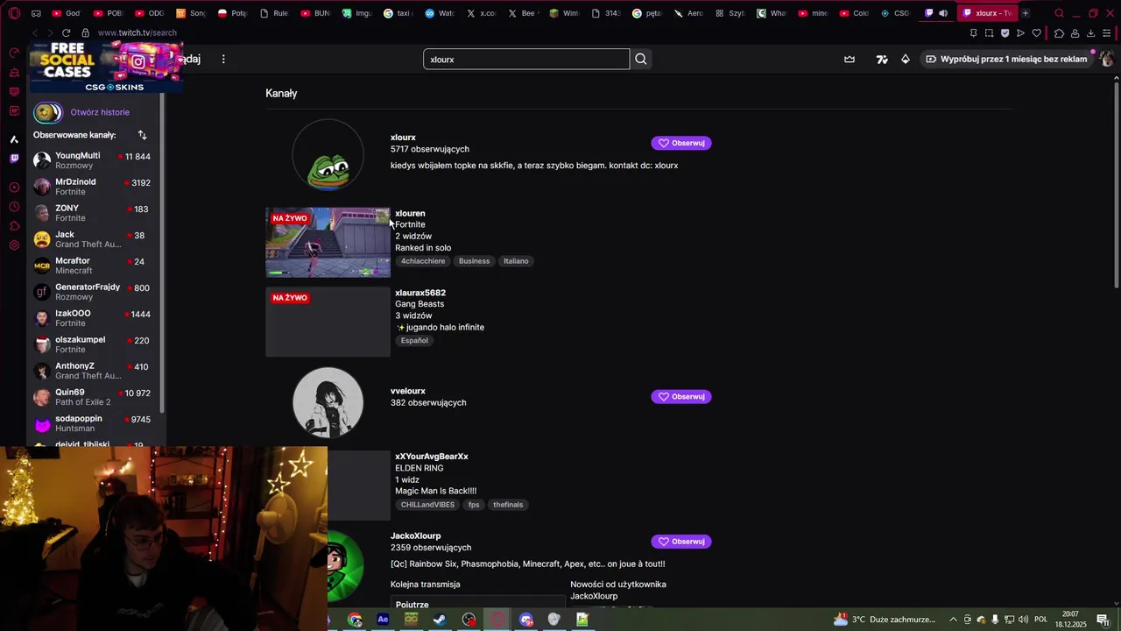Image resolution: width=1121 pixels, height=631 pixels.
Task: Click Gang Beasts category link
Action: coord(419,304)
